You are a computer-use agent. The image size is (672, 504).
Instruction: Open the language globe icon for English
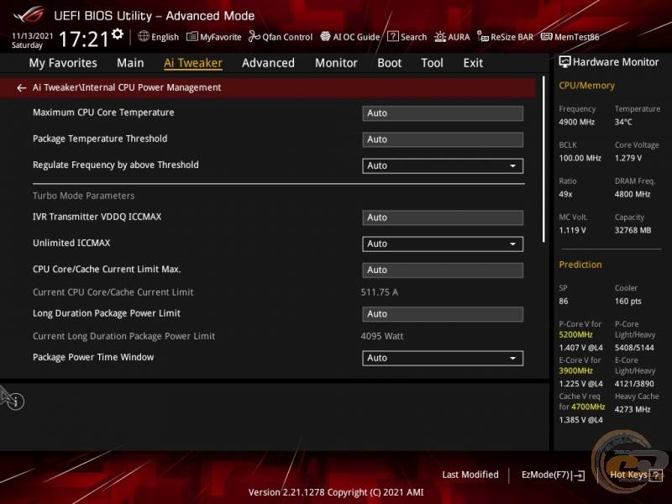(x=144, y=36)
